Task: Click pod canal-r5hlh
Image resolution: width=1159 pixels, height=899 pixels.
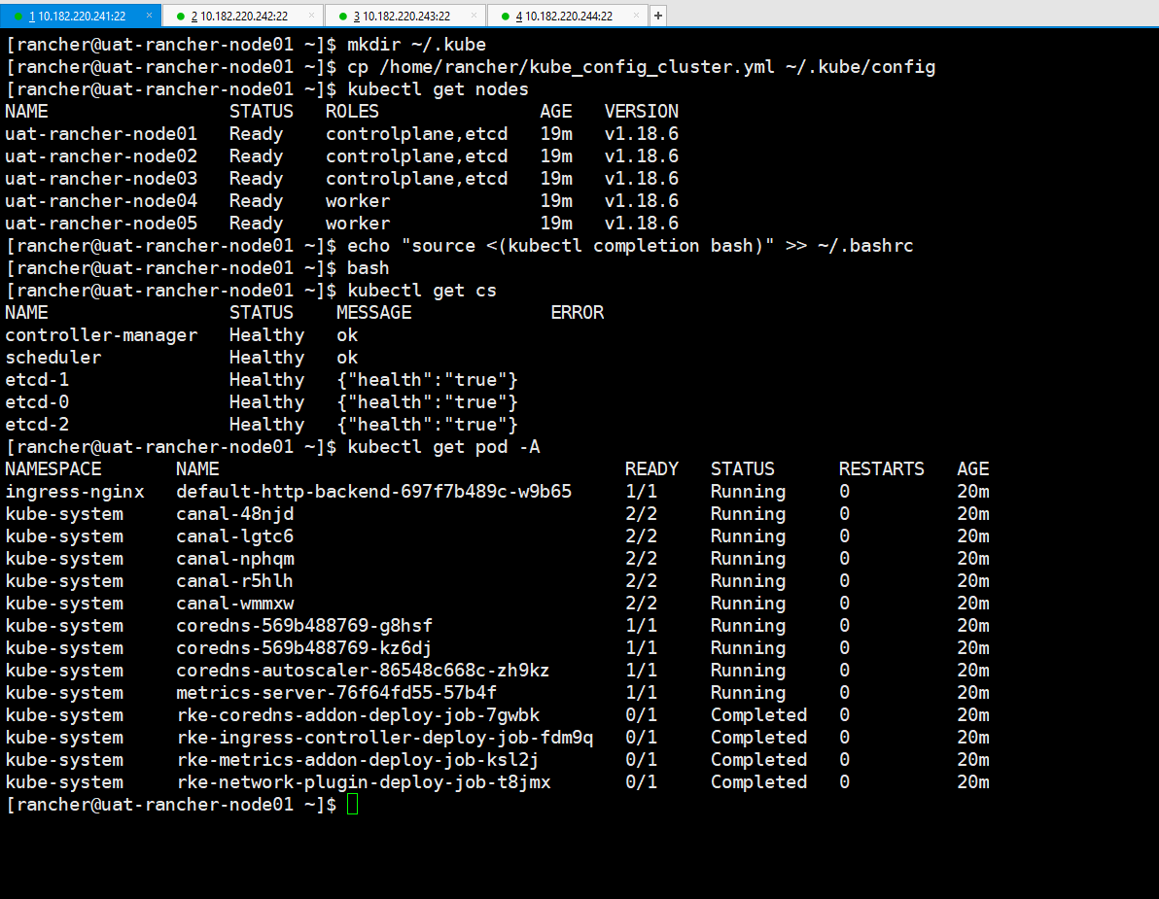Action: (234, 581)
